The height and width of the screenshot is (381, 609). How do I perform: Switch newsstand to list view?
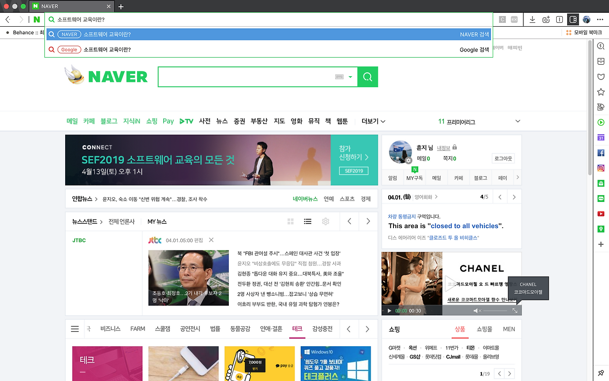click(x=307, y=221)
